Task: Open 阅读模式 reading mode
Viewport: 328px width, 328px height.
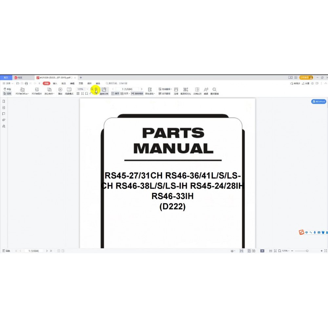Action: point(69,91)
